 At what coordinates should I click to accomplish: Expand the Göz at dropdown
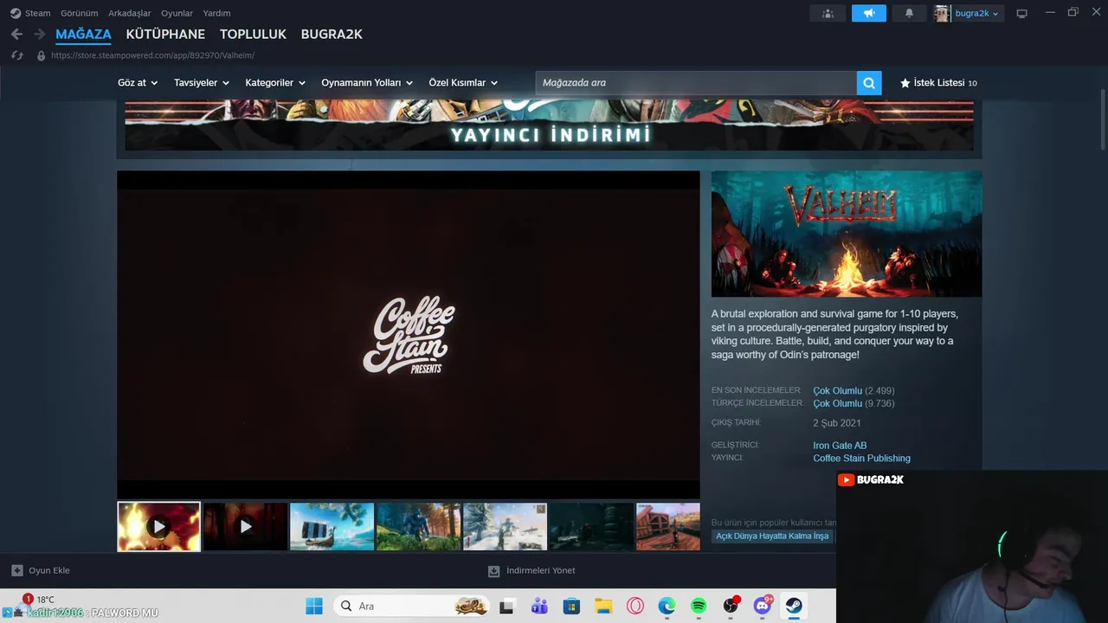pos(138,83)
